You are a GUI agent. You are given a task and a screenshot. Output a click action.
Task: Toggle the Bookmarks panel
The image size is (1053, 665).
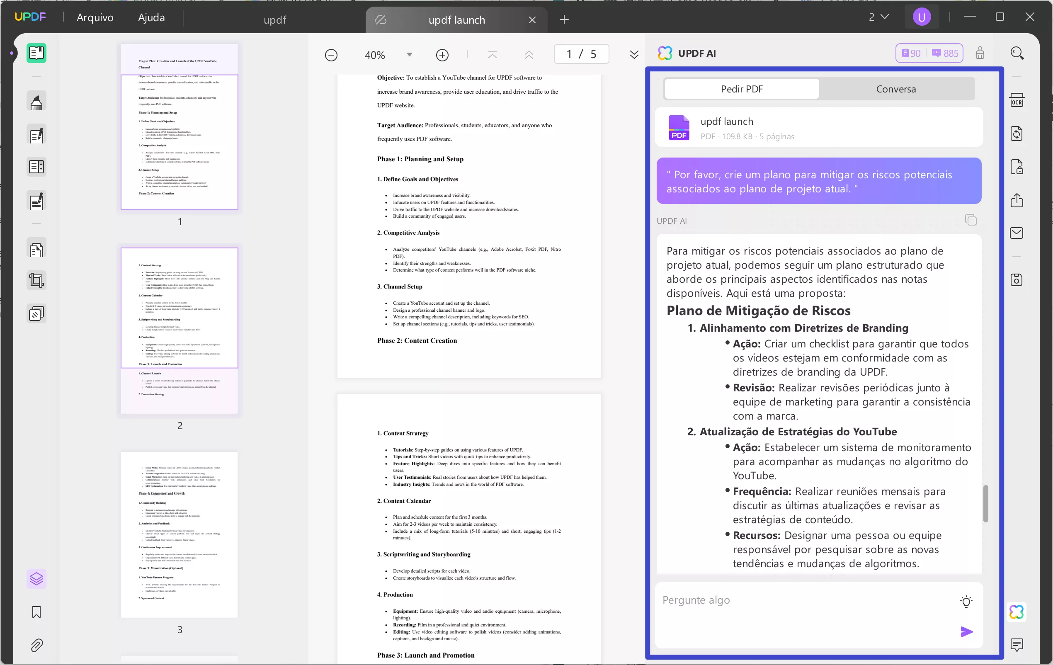click(x=36, y=612)
